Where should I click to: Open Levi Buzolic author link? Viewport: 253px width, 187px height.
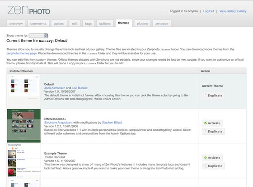[x=80, y=88]
